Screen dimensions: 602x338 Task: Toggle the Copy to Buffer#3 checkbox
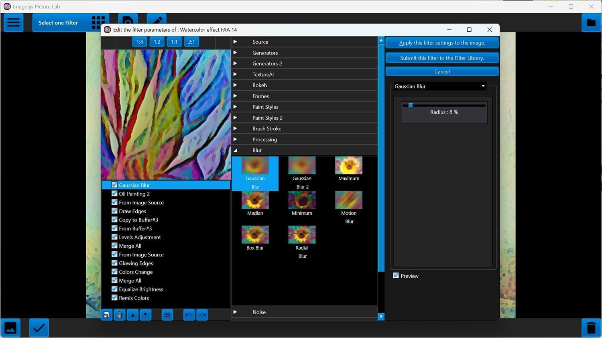click(x=114, y=220)
